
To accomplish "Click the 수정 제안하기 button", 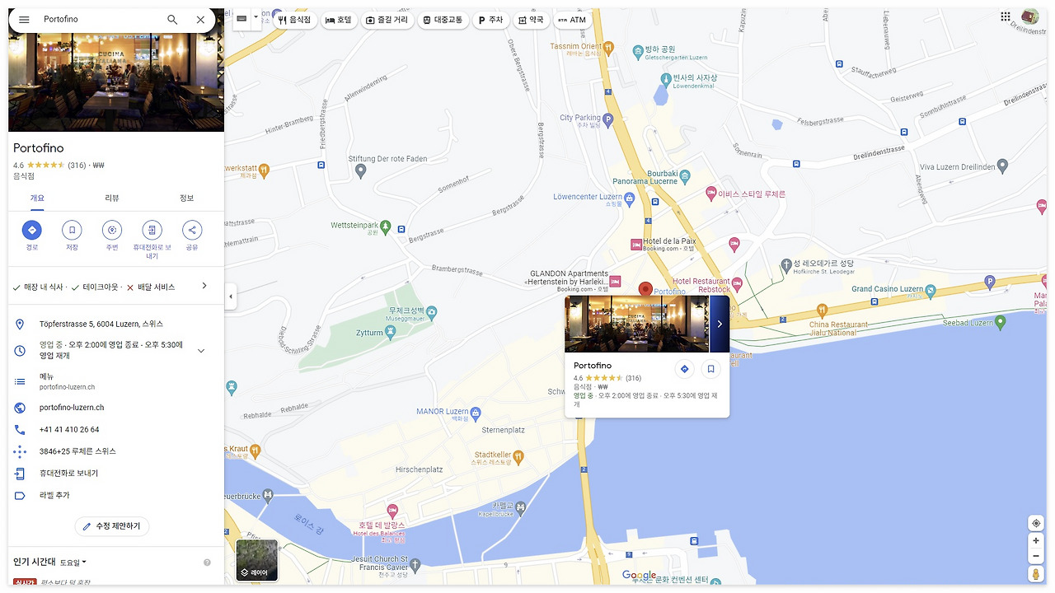I will click(x=112, y=526).
